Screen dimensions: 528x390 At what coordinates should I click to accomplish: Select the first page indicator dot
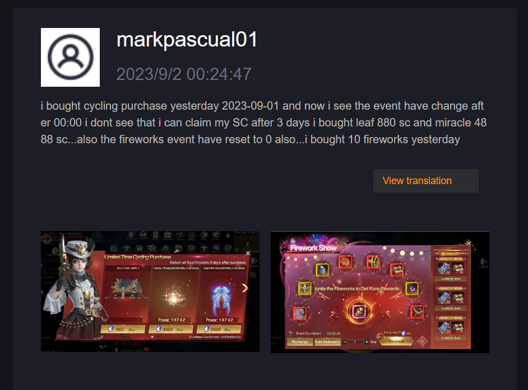[x=152, y=336]
